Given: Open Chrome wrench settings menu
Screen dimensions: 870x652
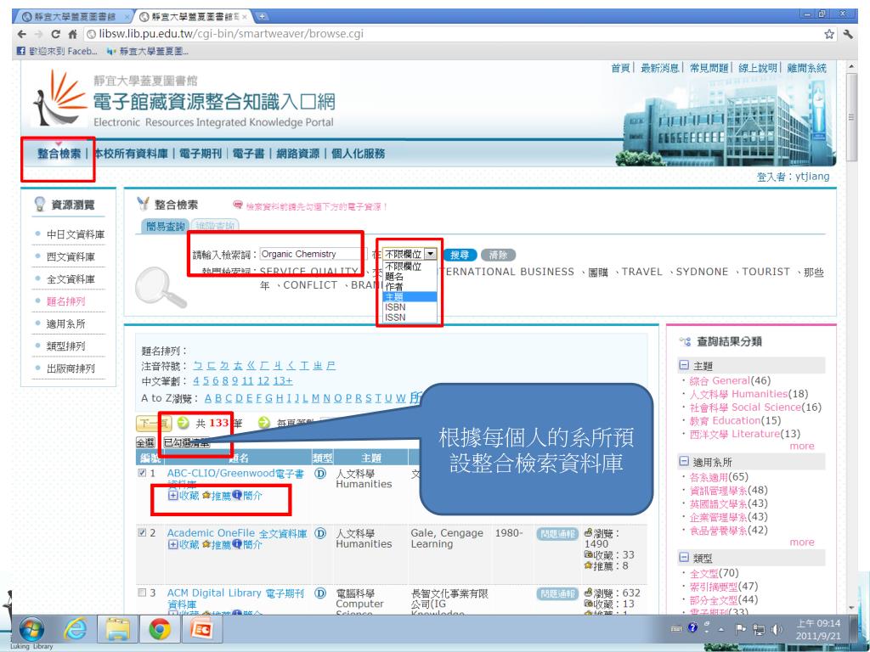Looking at the screenshot, I should tap(848, 34).
